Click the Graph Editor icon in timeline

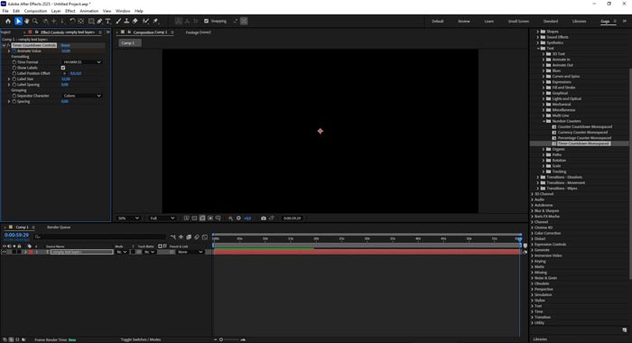205,237
